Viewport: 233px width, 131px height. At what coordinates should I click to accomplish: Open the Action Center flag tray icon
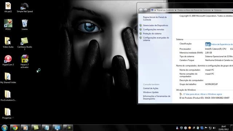tap(206, 128)
